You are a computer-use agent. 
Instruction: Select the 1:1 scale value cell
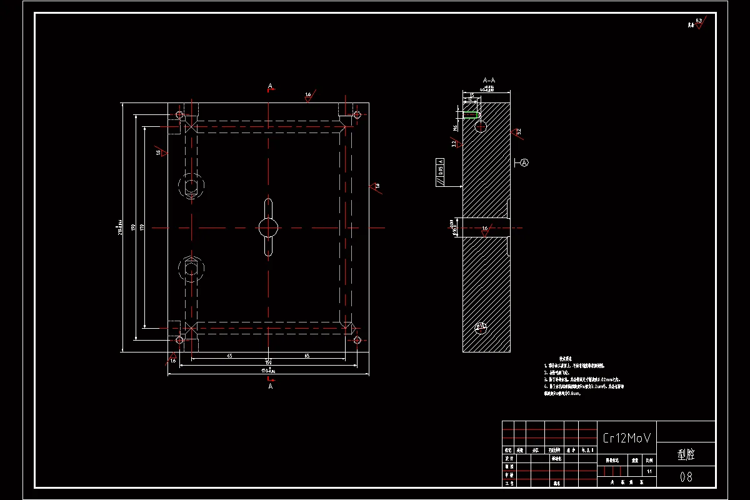click(649, 471)
